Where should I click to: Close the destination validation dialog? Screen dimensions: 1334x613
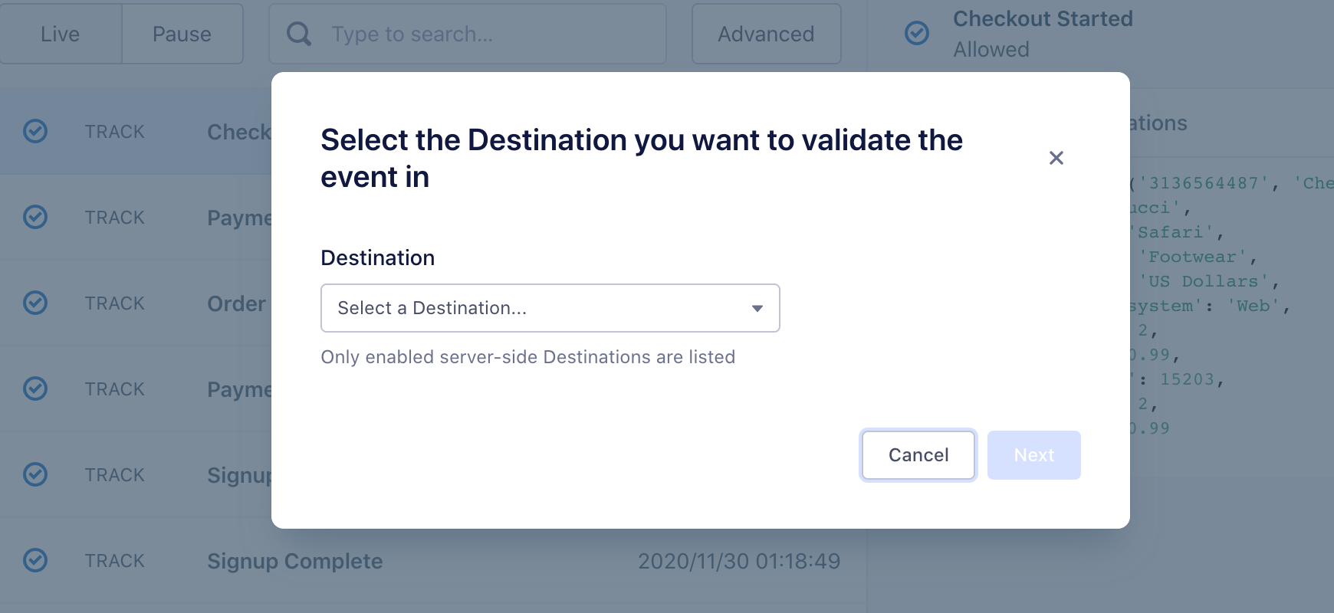click(x=1056, y=158)
